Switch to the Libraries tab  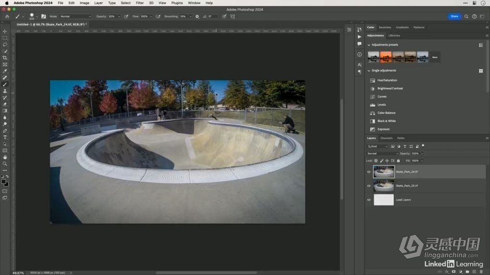pos(394,36)
